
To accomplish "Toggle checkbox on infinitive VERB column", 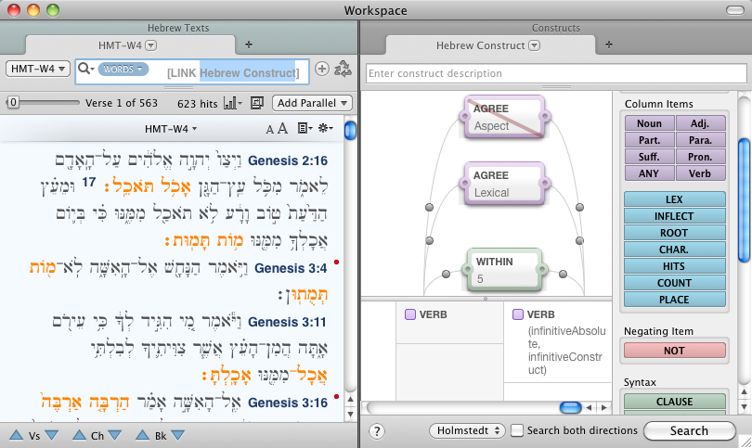I will (519, 315).
